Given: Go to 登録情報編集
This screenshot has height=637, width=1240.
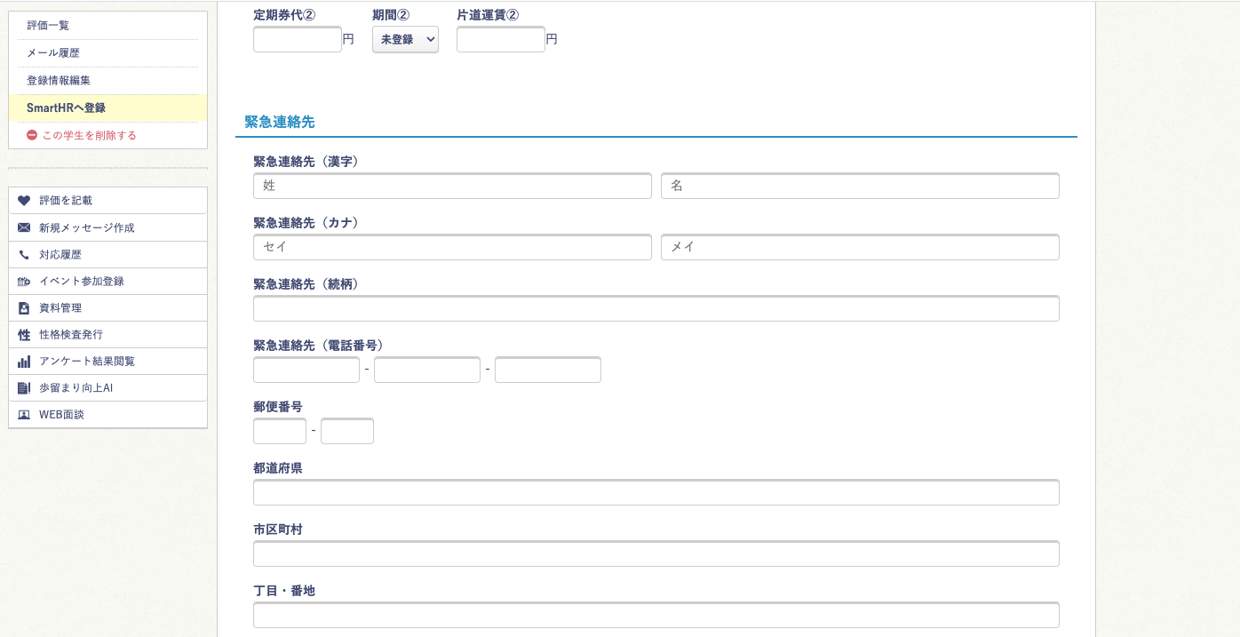Looking at the screenshot, I should (x=59, y=81).
